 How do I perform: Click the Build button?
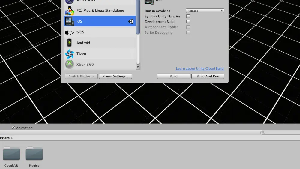point(173,76)
